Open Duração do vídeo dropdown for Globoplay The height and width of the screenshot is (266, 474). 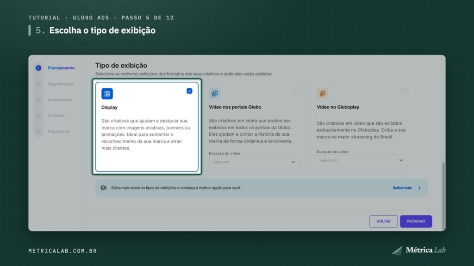point(362,160)
